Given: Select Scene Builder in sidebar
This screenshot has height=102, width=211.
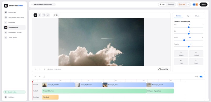Looking at the screenshot, I should coord(14,27).
